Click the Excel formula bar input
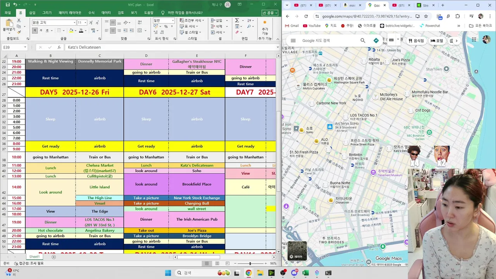Viewport: 496px width, 279px height. (x=170, y=47)
